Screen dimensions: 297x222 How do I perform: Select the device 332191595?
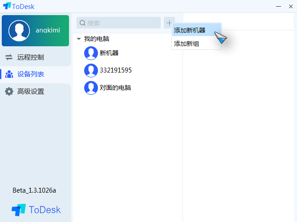[x=115, y=70]
